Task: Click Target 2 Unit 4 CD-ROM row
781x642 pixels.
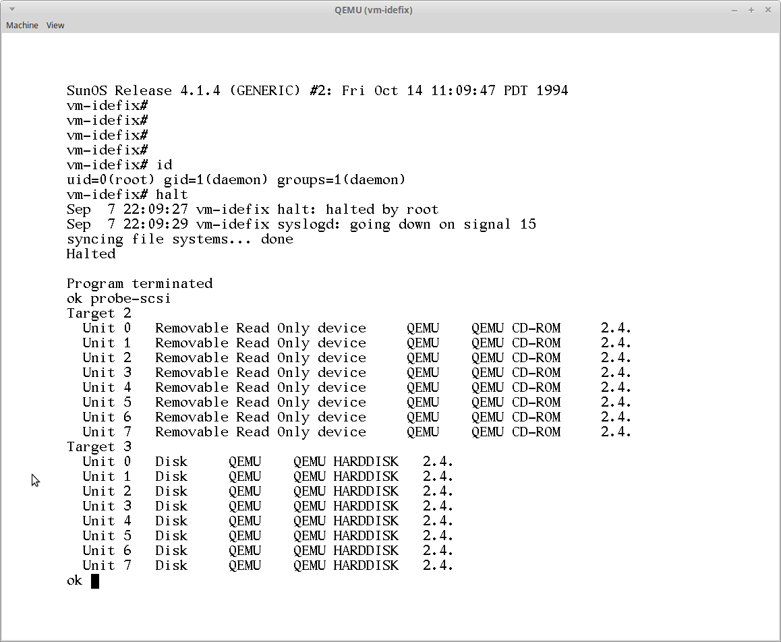Action: pyautogui.click(x=357, y=388)
